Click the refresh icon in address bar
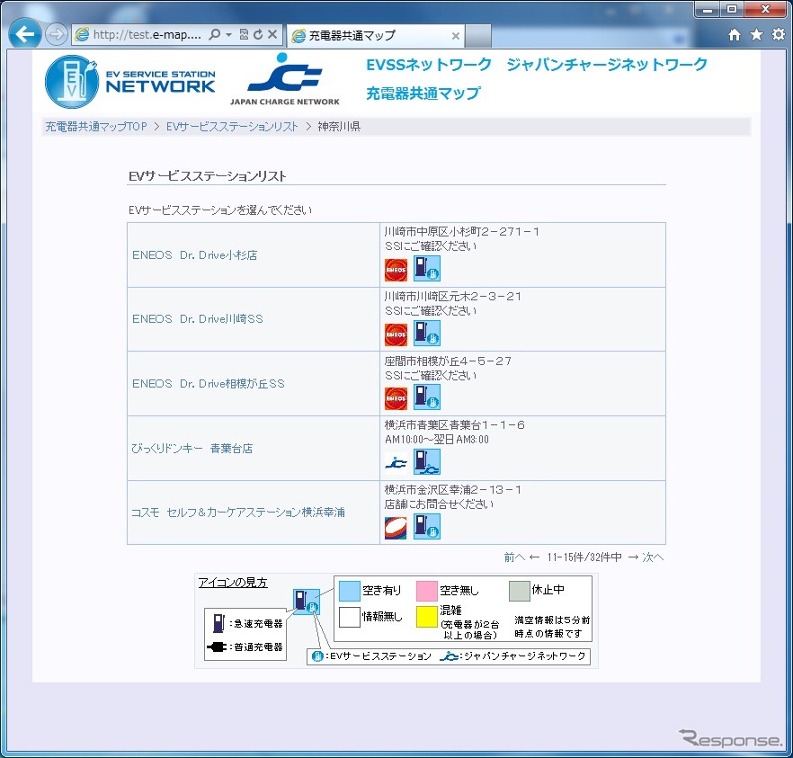793x758 pixels. point(258,35)
